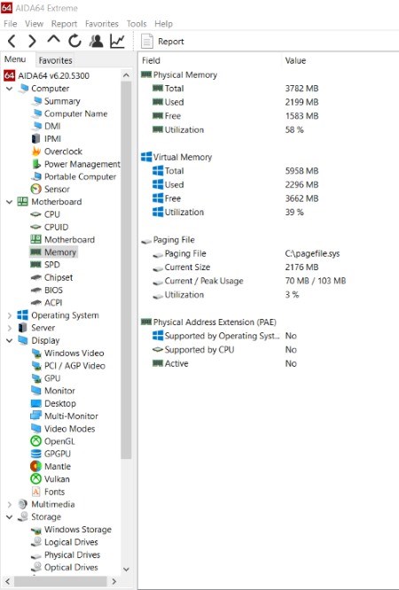399x590 pixels.
Task: Open the Report menu
Action: point(64,24)
